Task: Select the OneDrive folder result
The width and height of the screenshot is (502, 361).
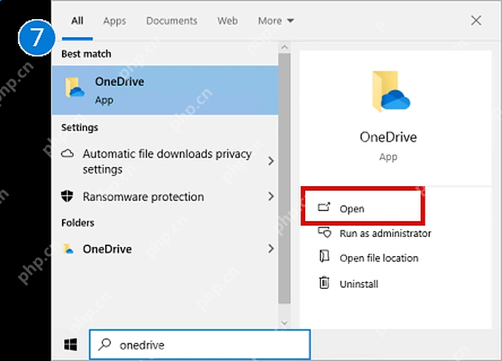Action: point(165,249)
